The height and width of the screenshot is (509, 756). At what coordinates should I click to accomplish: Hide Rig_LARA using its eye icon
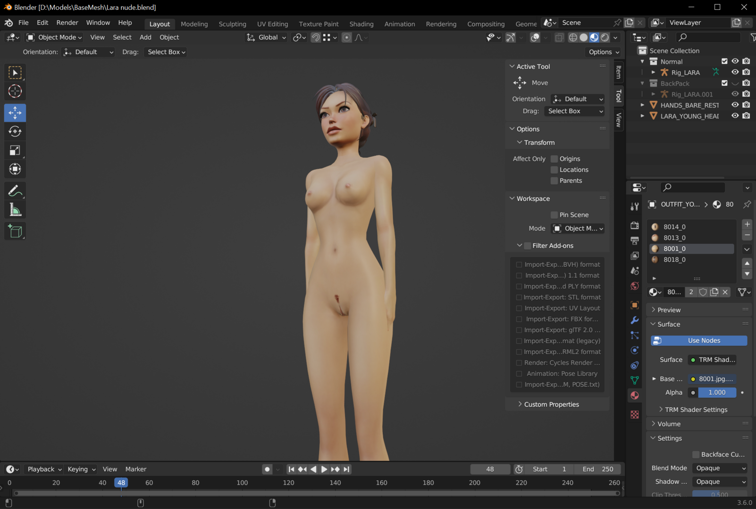[x=735, y=72]
